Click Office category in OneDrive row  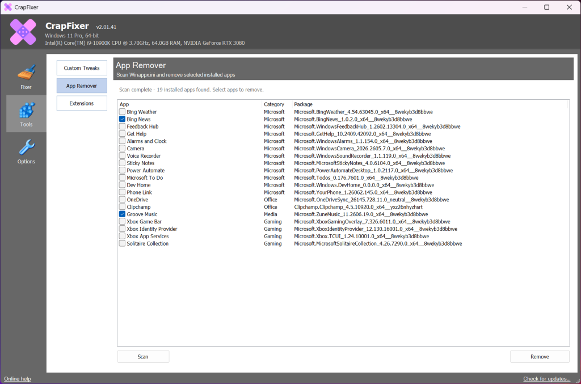(x=271, y=200)
